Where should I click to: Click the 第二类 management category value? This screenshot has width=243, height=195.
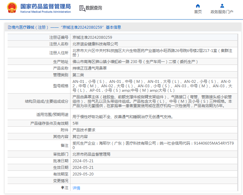pyautogui.click(x=78, y=75)
